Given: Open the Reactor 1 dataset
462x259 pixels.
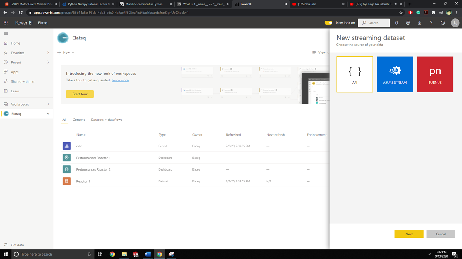Looking at the screenshot, I should (x=83, y=182).
